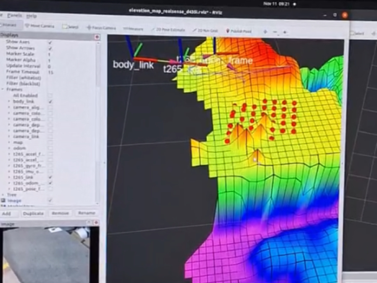Click Select tool in the right background window
This screenshot has width=377, height=283.
[x=357, y=33]
